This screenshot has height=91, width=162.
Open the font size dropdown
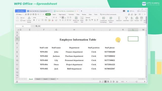click(52, 18)
